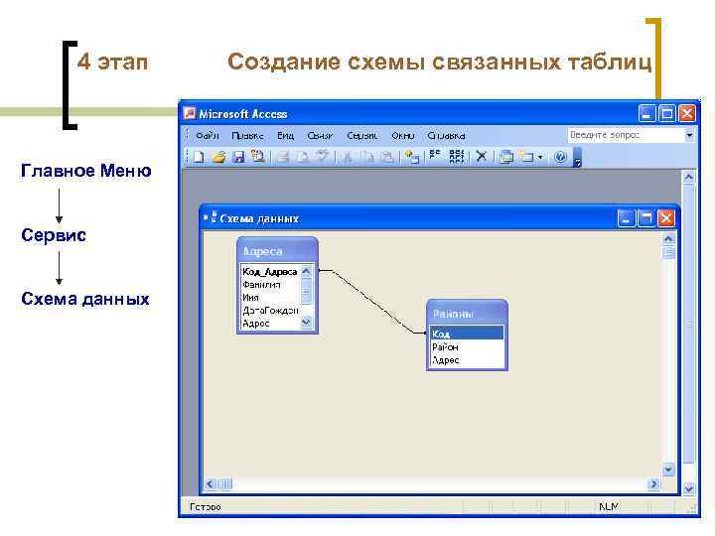Open the Сервис menu
Screen dimensions: 715x536
(362, 135)
